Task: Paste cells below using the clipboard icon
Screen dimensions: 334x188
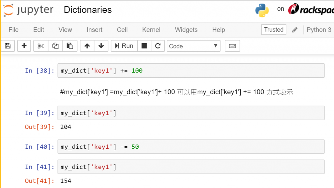Action: coord(70,46)
